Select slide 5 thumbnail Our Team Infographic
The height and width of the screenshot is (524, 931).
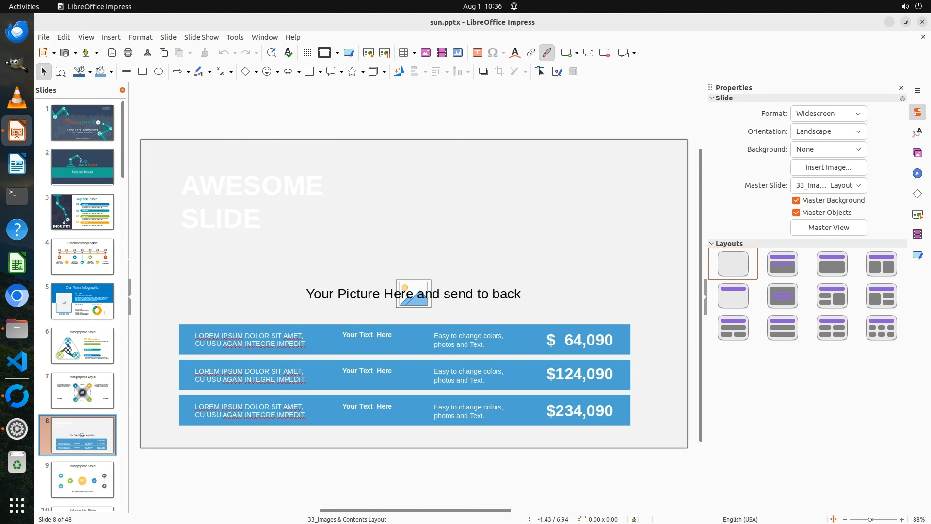coord(82,301)
